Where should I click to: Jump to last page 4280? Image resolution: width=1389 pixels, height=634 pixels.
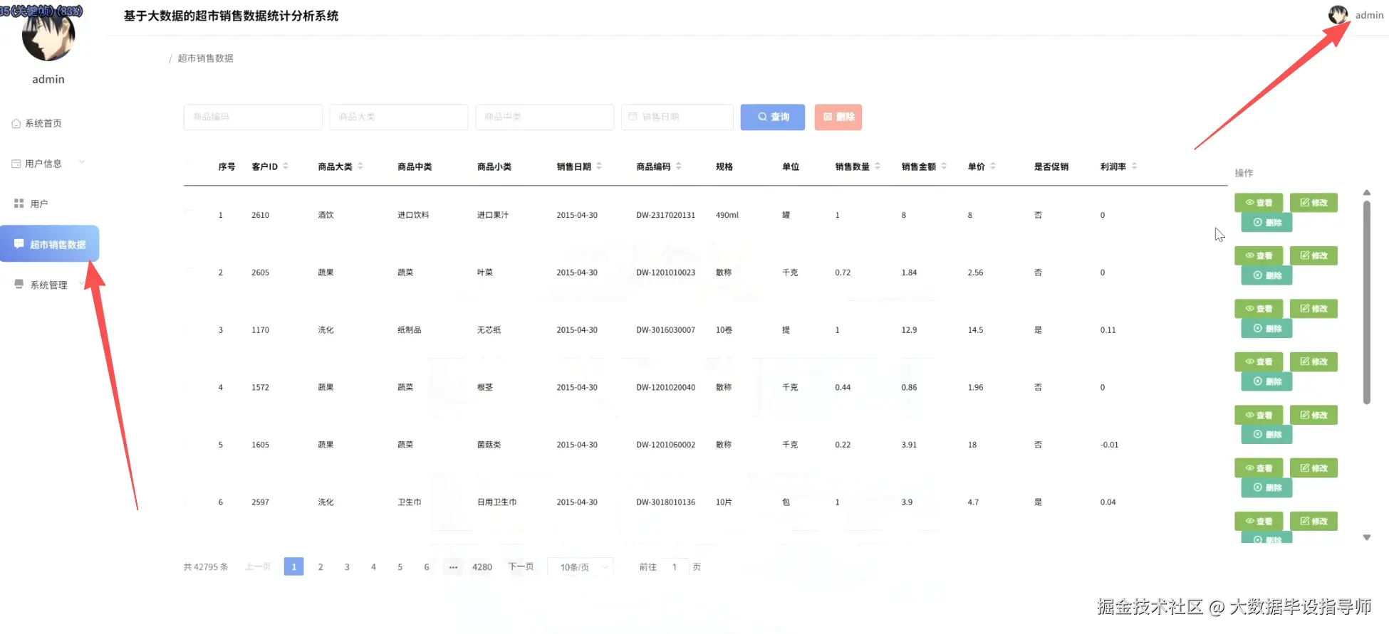(x=482, y=566)
